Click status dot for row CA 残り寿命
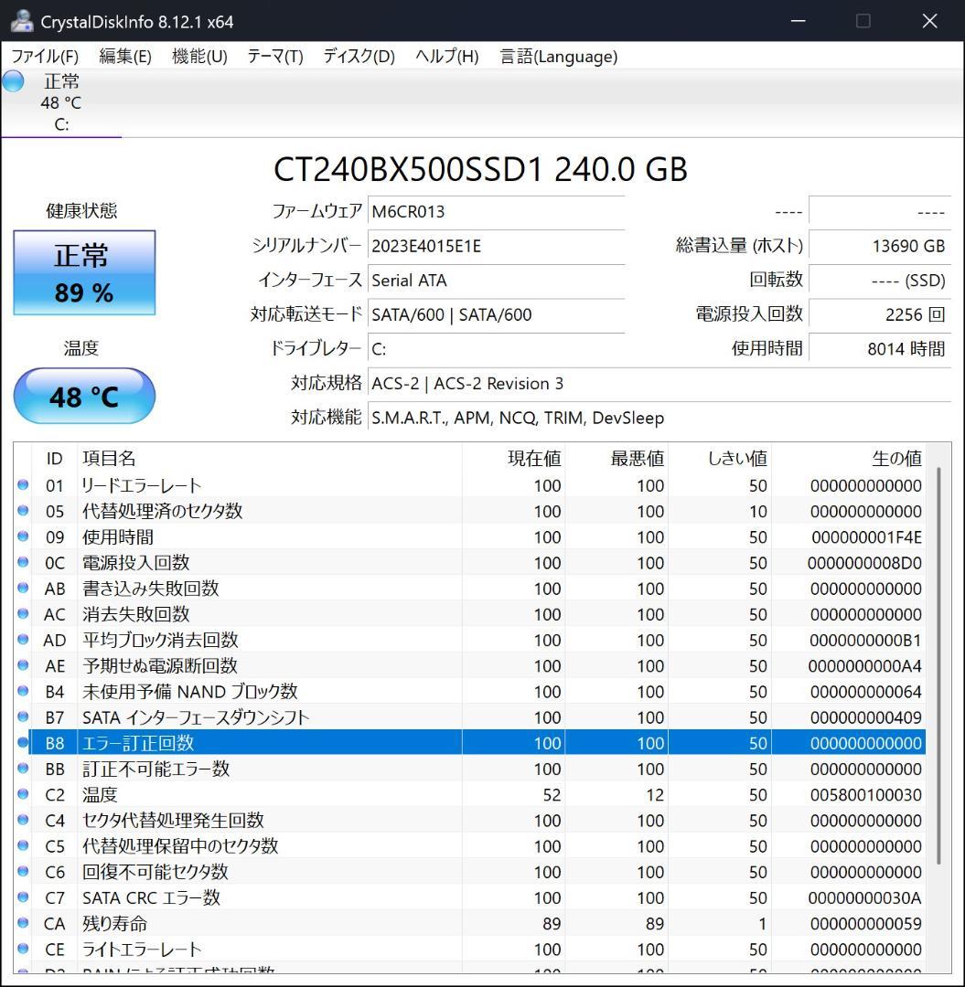This screenshot has height=987, width=965. click(23, 923)
